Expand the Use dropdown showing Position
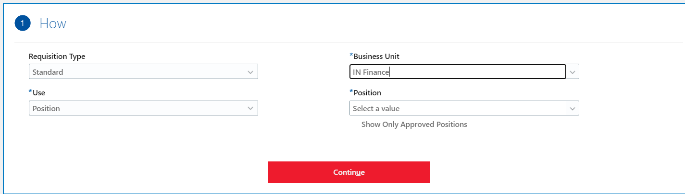The height and width of the screenshot is (194, 685). pyautogui.click(x=143, y=108)
